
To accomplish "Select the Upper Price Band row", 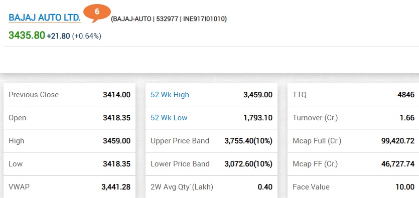I will coord(211,141).
